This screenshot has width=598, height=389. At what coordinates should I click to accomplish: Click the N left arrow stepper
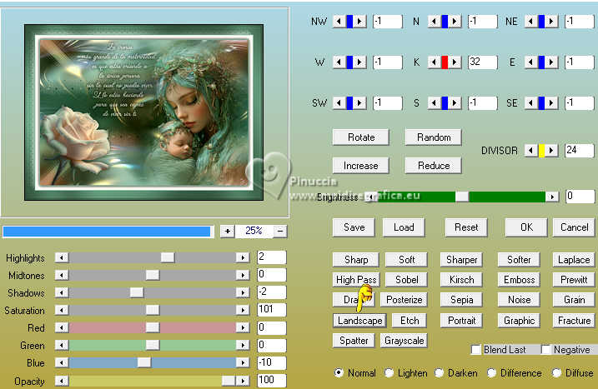[434, 22]
